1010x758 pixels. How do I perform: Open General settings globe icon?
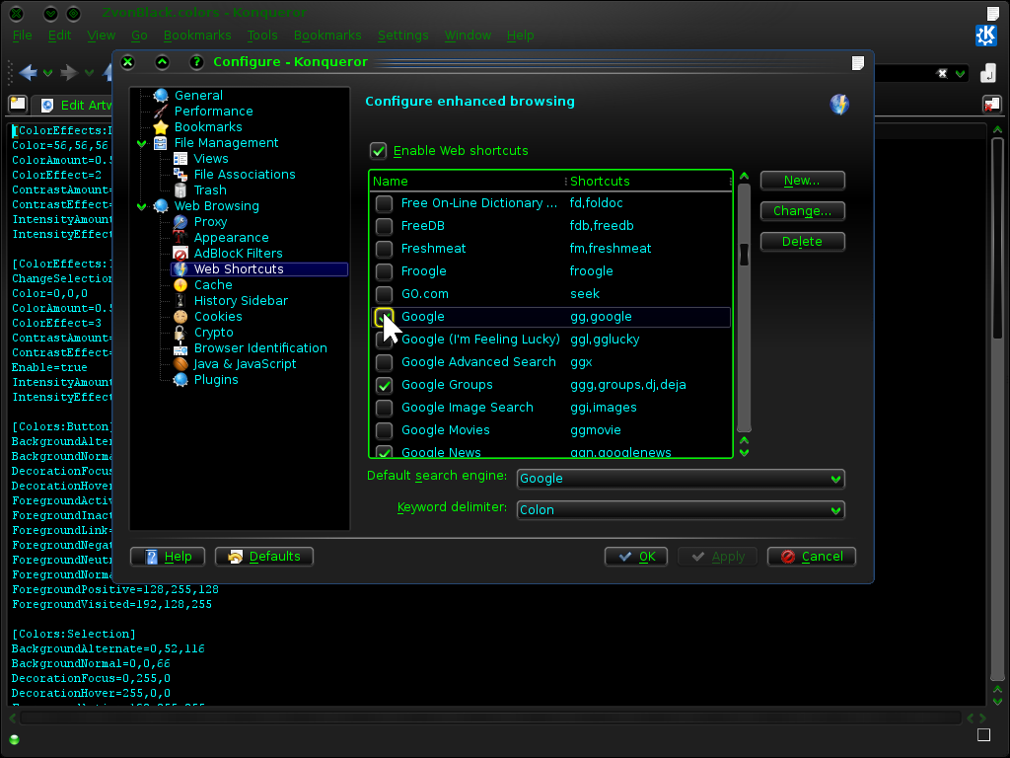pyautogui.click(x=161, y=96)
